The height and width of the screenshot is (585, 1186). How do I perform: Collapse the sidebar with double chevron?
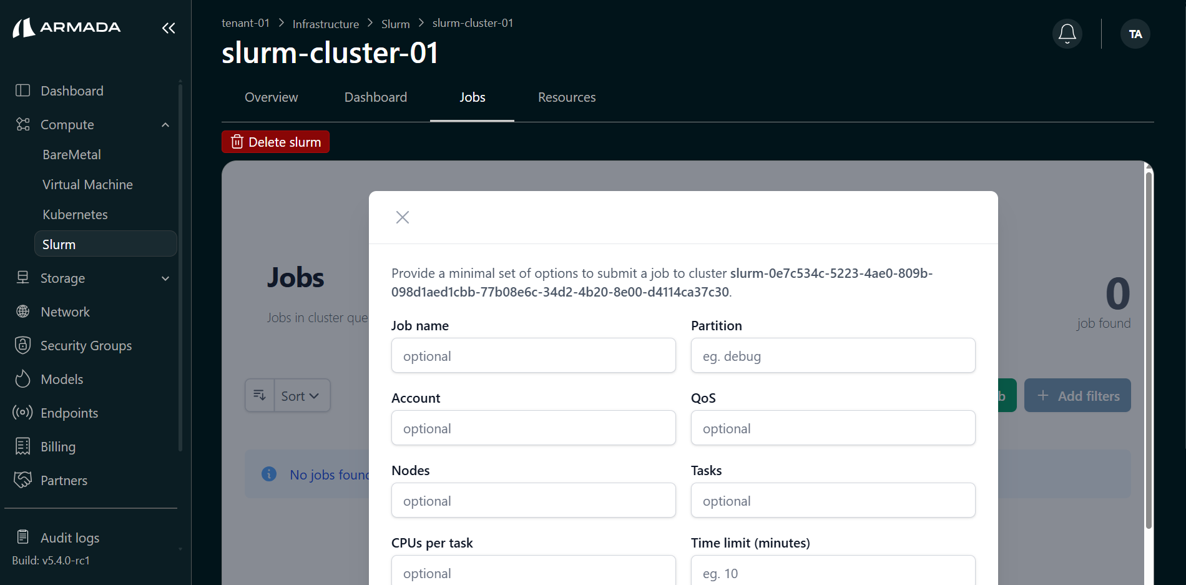169,28
